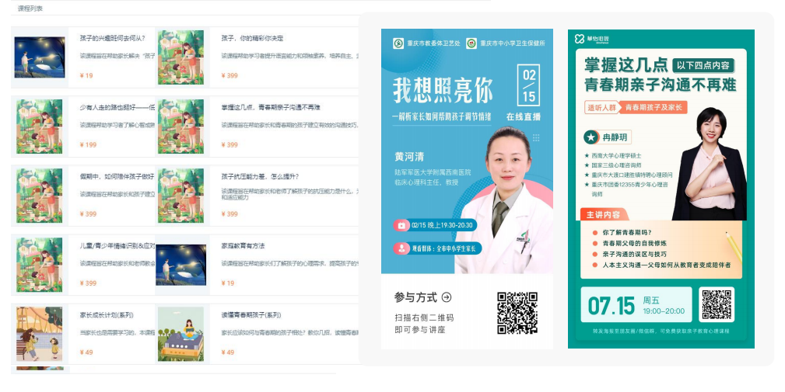785x392 pixels.
Task: Click the 课程列表 heading
Action: (x=30, y=9)
